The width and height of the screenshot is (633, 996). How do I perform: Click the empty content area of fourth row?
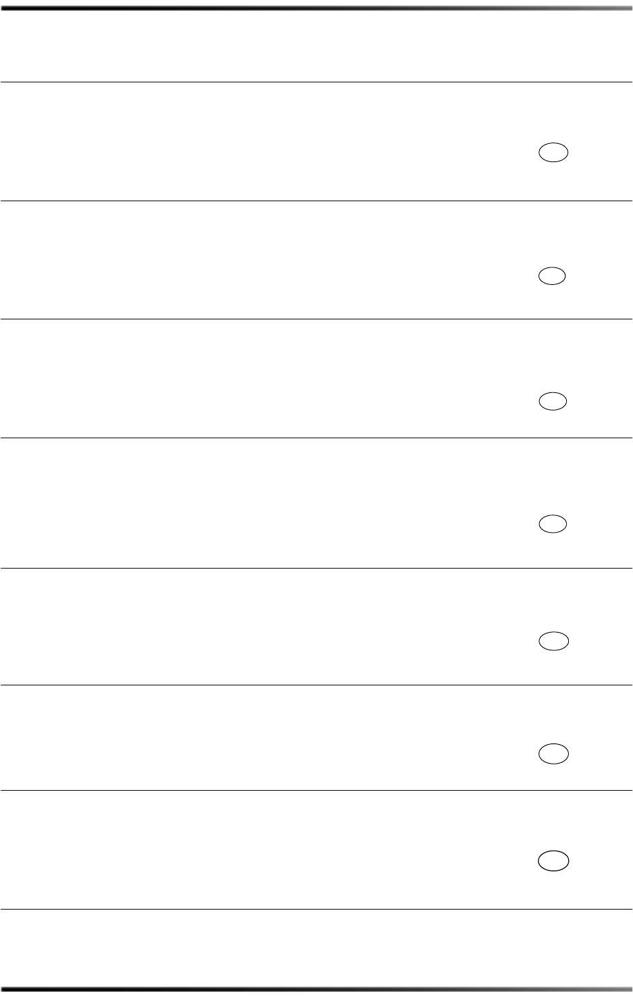[263, 503]
